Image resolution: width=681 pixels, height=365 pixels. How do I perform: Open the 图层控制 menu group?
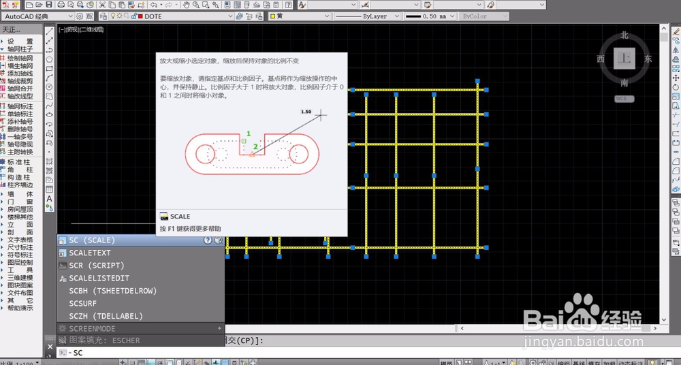(x=20, y=262)
